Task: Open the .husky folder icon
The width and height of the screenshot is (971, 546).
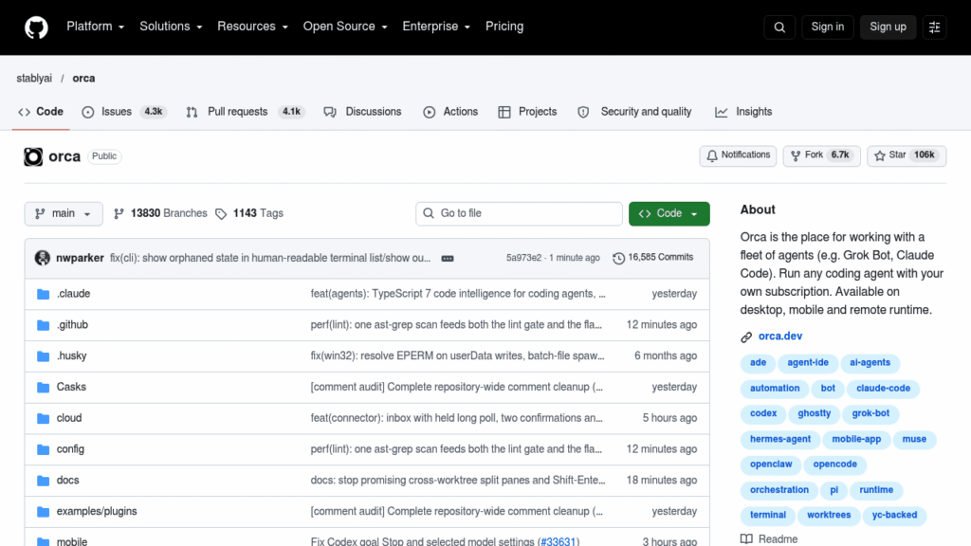Action: (43, 356)
